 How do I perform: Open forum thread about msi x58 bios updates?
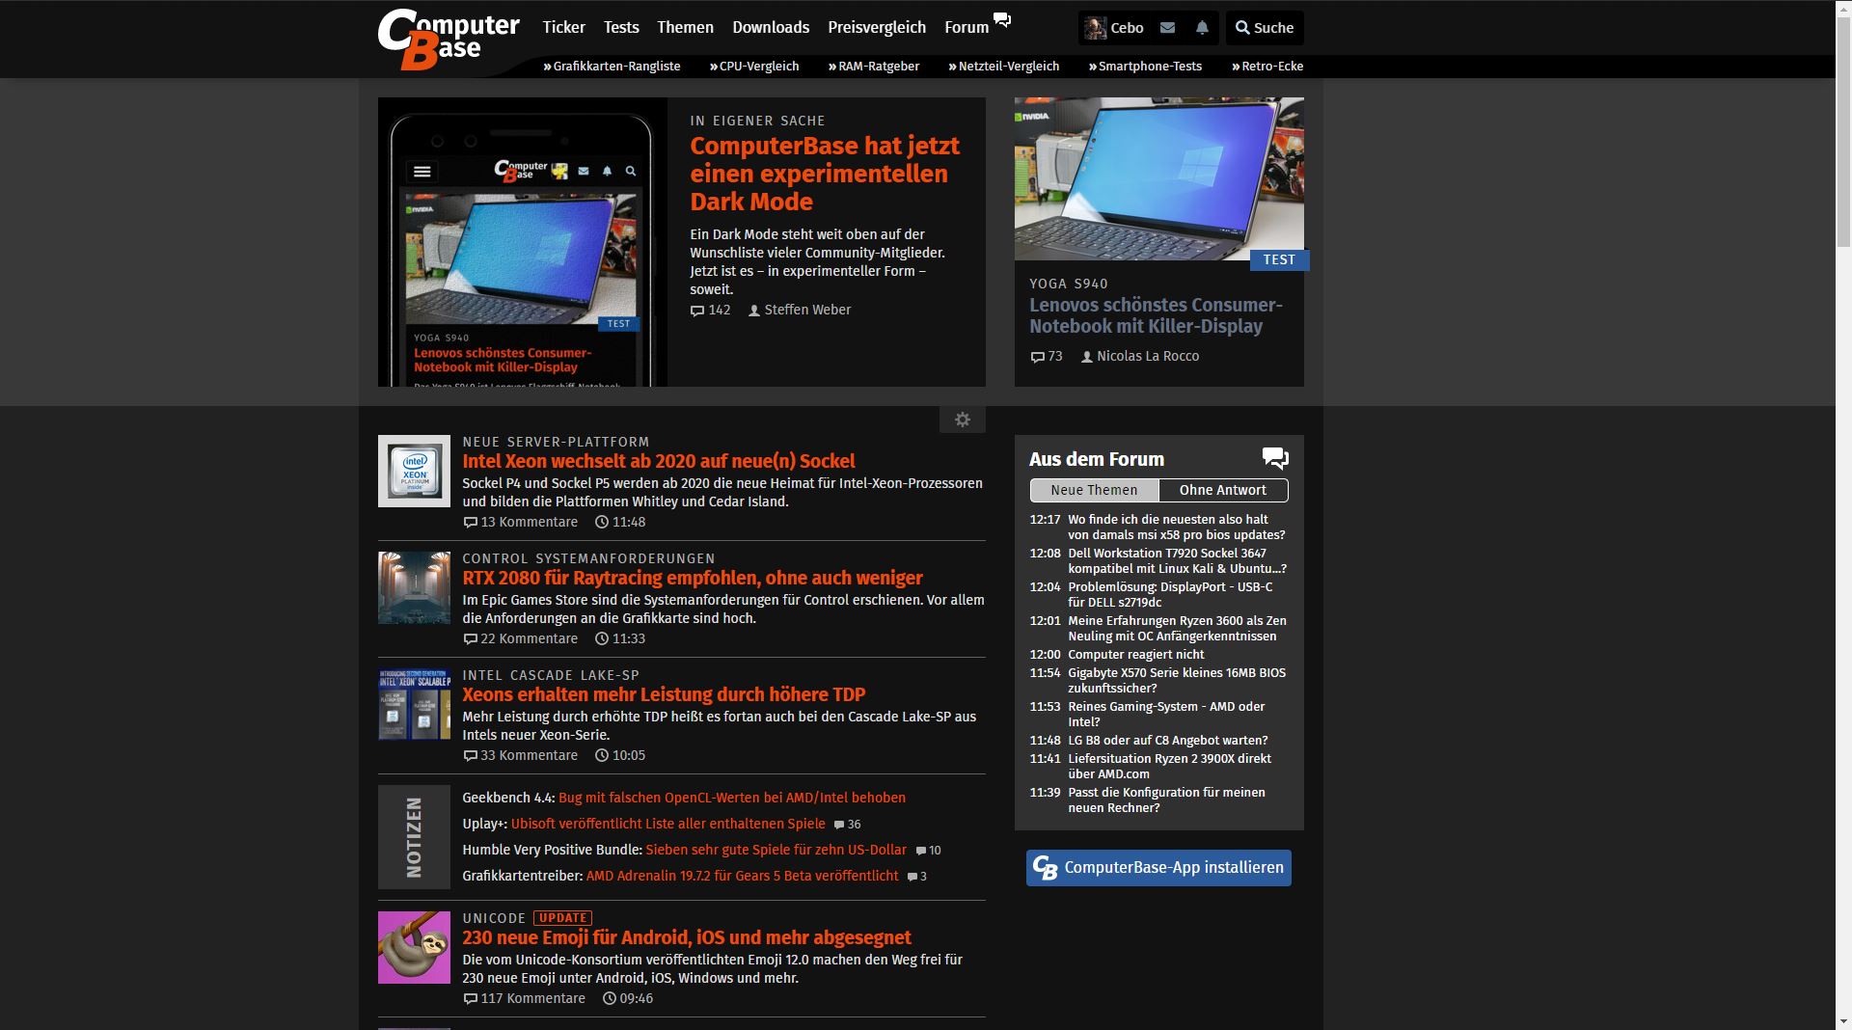click(x=1176, y=527)
